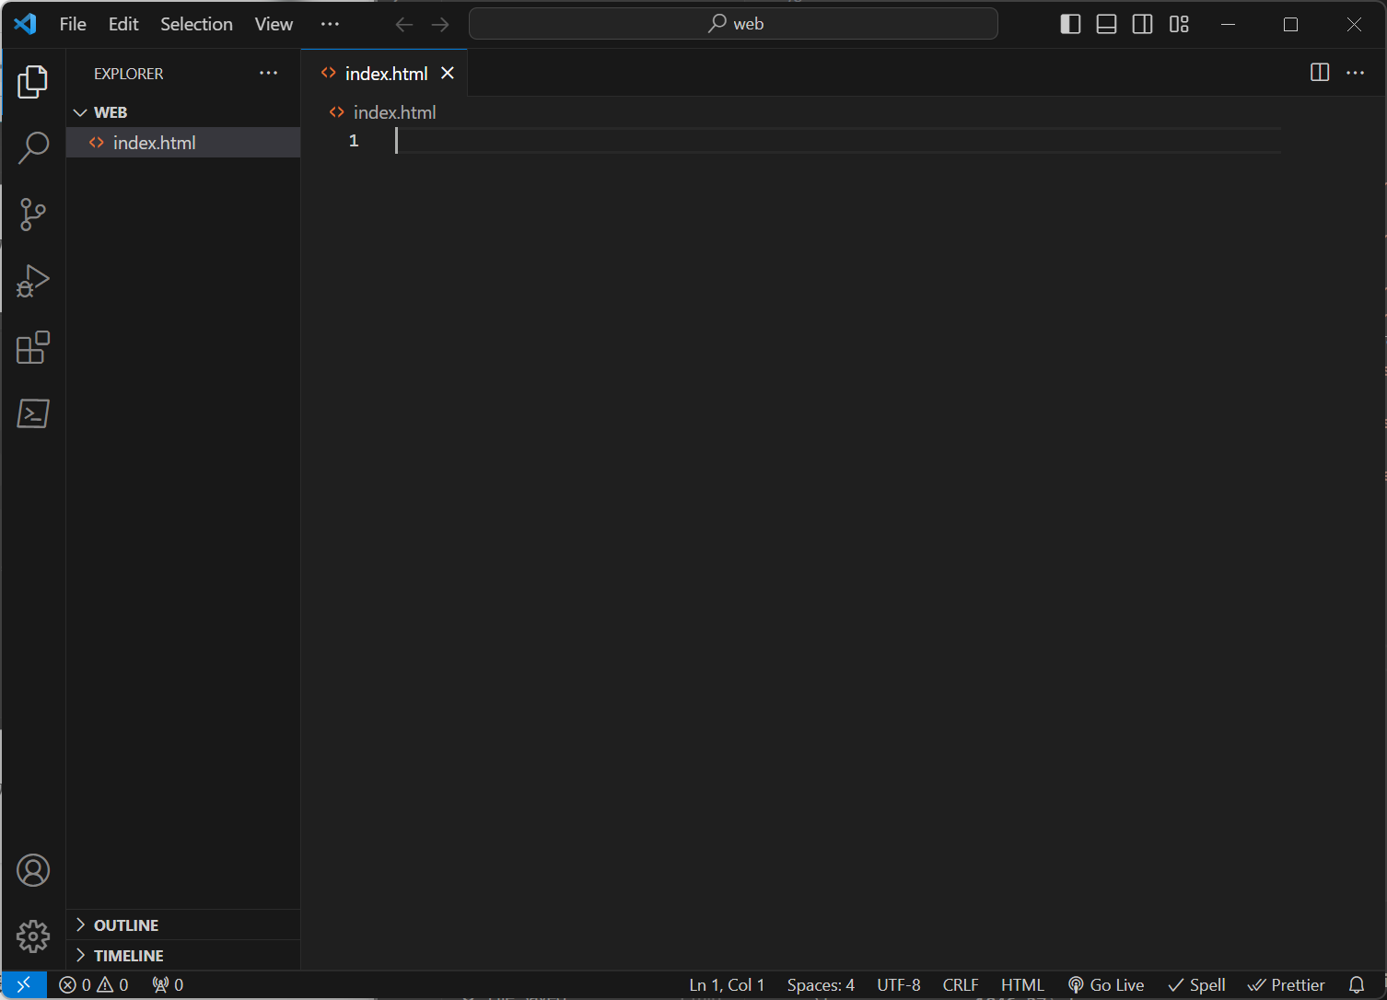Close the index.html tab
The height and width of the screenshot is (1000, 1387).
tap(448, 73)
